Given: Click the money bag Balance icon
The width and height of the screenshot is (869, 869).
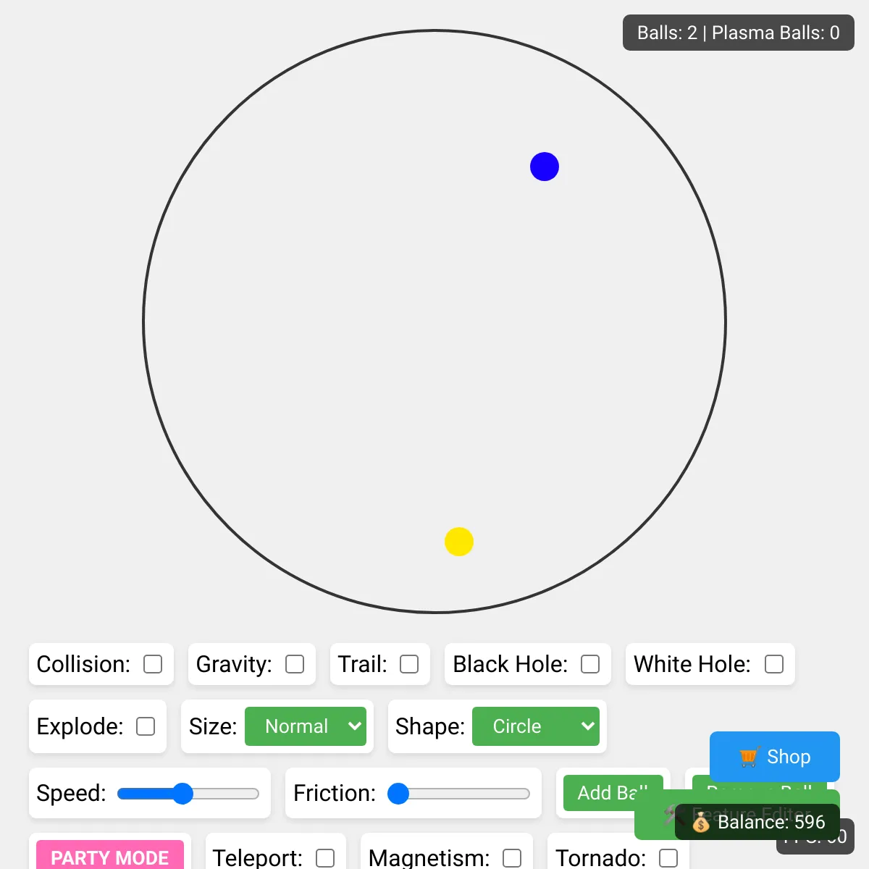Looking at the screenshot, I should (701, 822).
